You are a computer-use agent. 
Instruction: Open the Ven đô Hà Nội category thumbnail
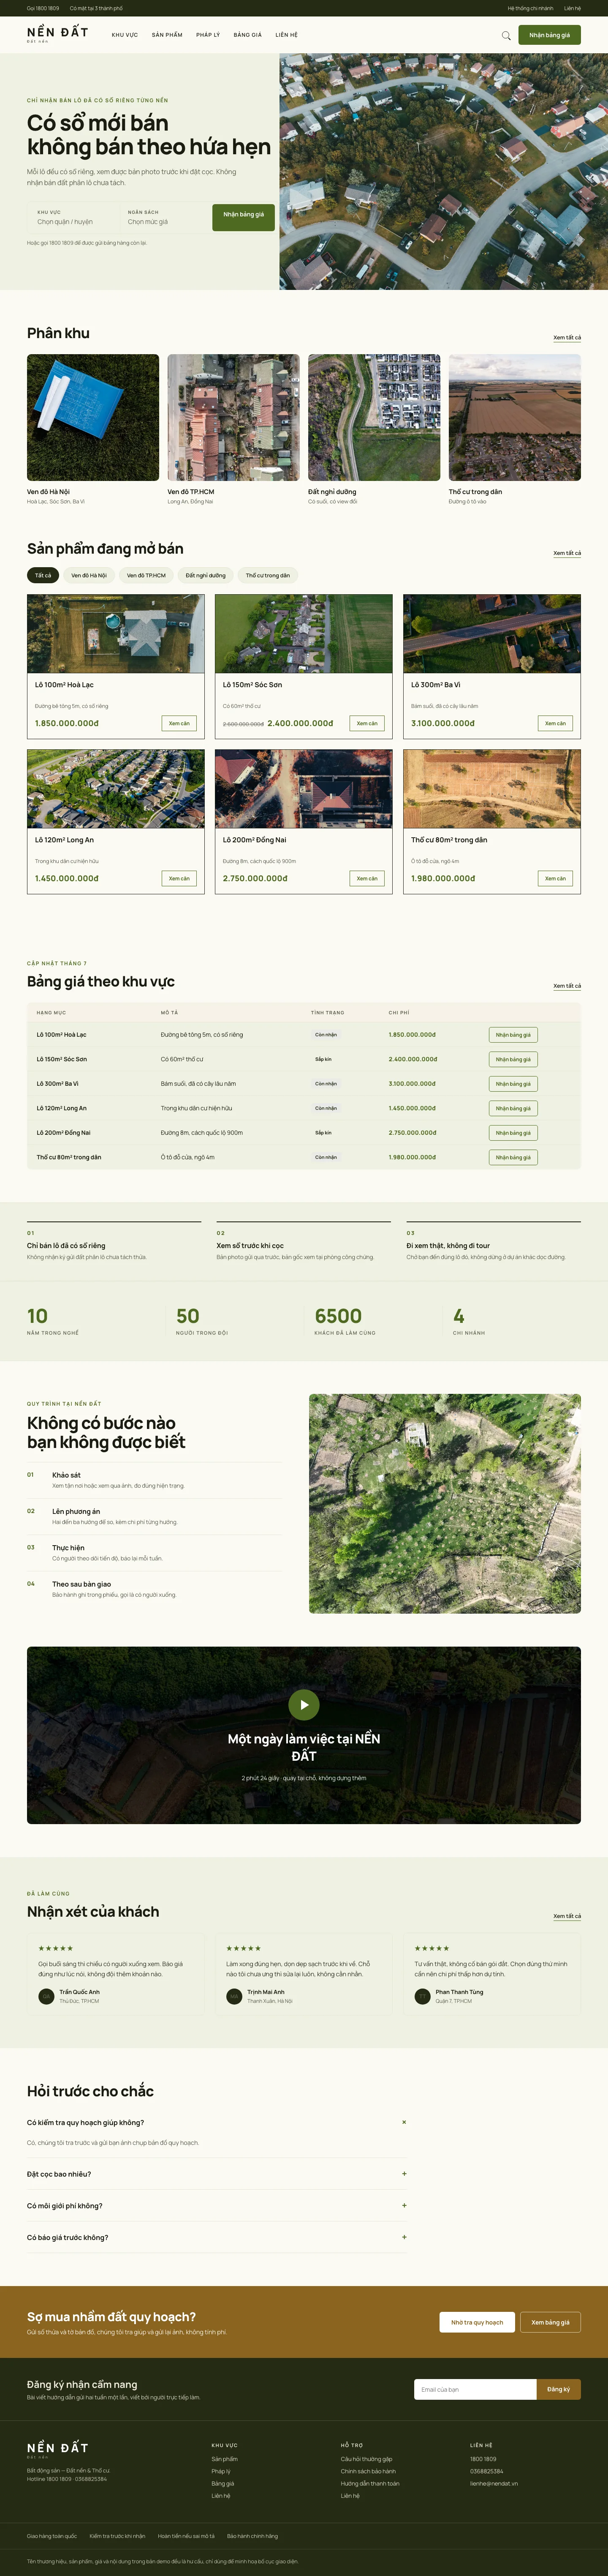pos(93,417)
